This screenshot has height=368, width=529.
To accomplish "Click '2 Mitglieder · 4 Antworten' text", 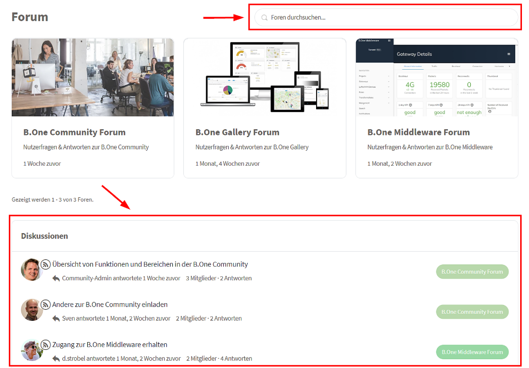I will pyautogui.click(x=219, y=359).
